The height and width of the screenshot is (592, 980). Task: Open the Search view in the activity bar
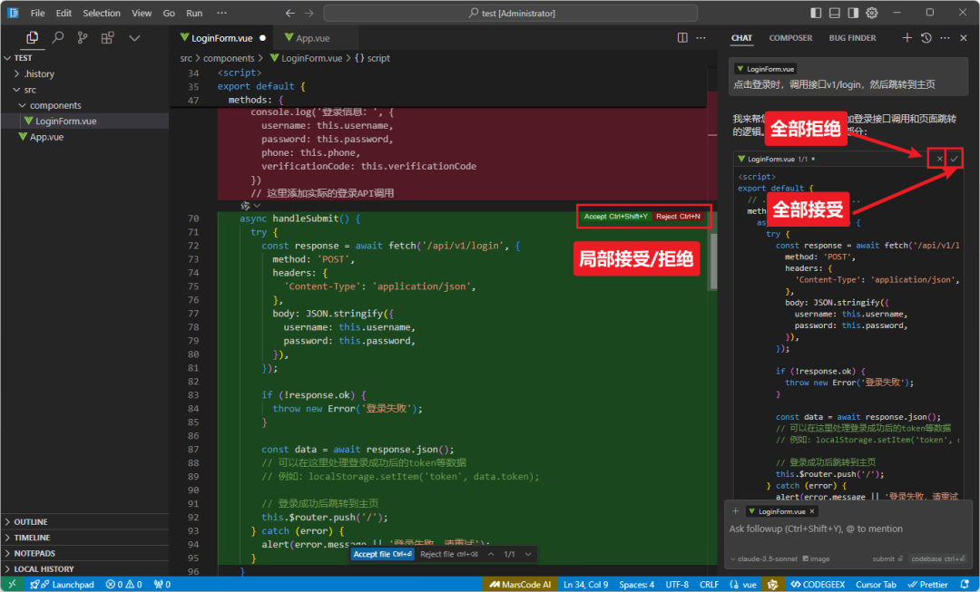point(58,38)
